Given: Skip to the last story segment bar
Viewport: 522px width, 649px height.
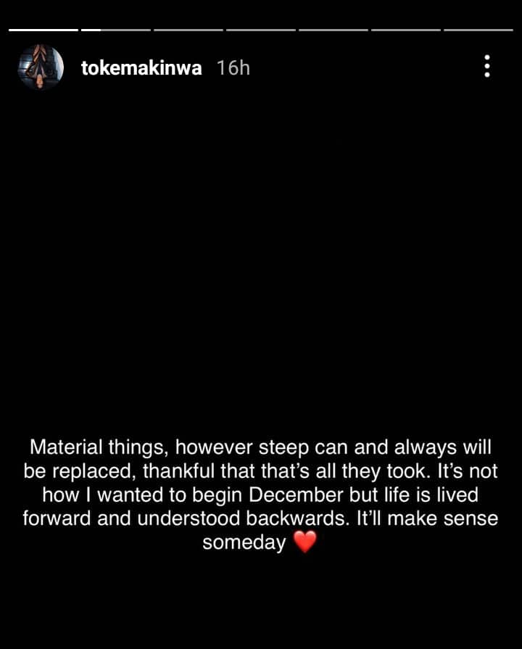Looking at the screenshot, I should point(478,30).
